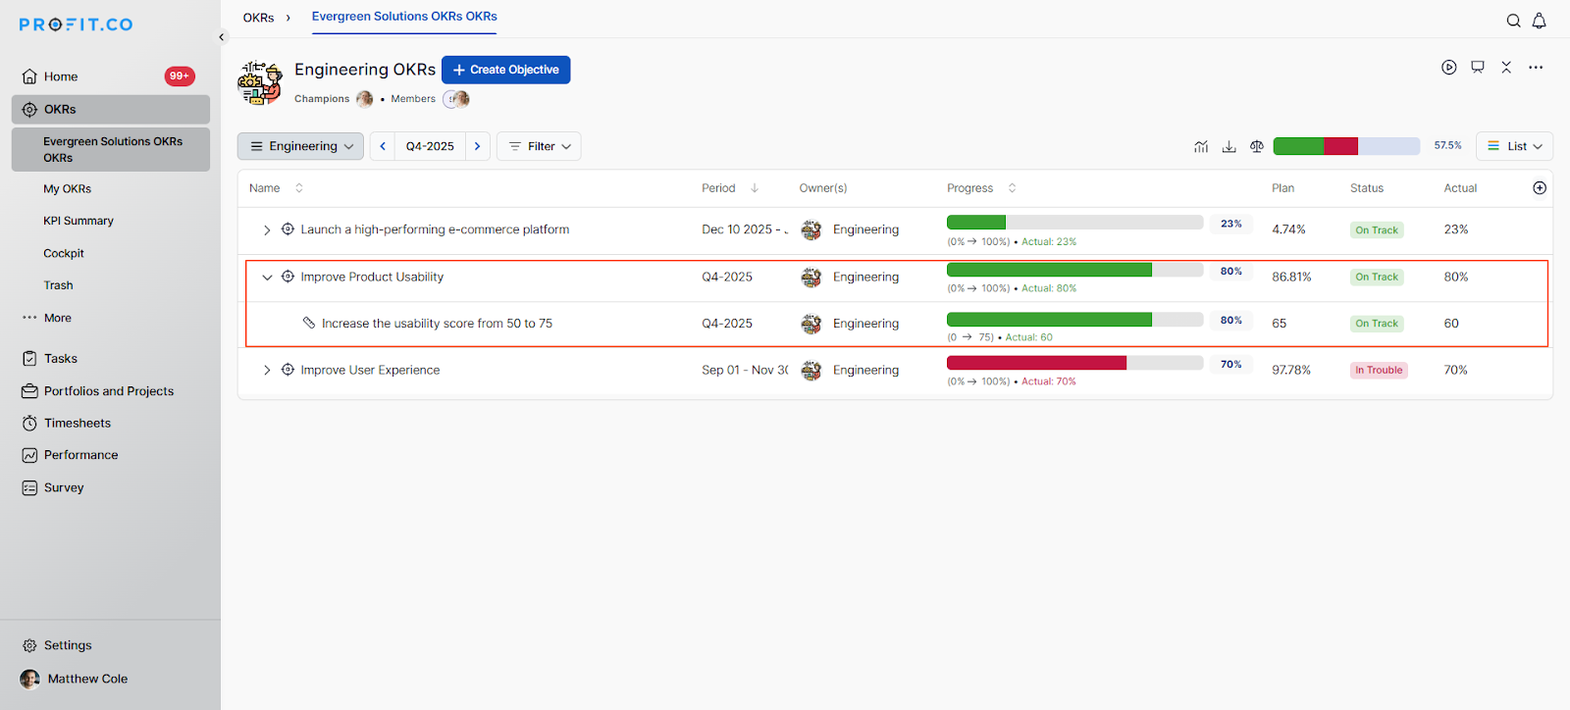
Task: Select OKRs in the sidebar
Action: [x=111, y=110]
